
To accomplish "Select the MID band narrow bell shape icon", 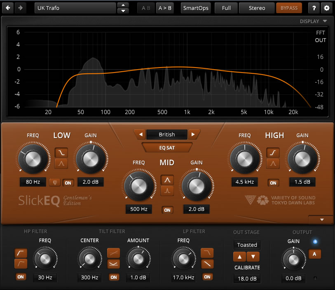I will click(167, 191).
